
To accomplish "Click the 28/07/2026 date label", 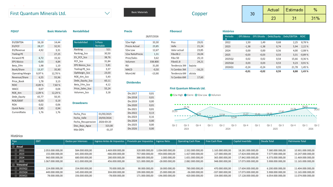I will tap(152, 36).
